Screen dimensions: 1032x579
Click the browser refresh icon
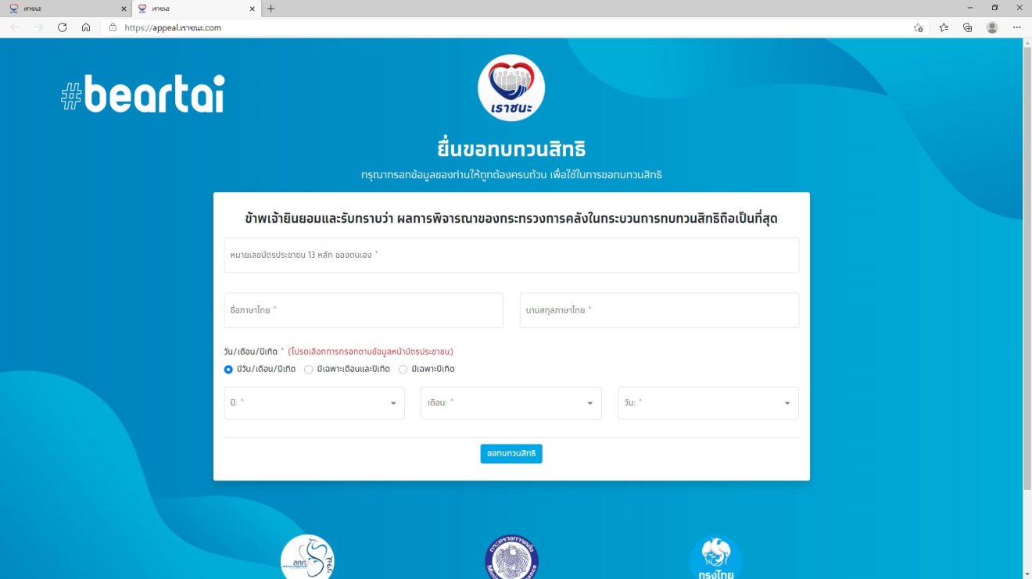tap(62, 27)
